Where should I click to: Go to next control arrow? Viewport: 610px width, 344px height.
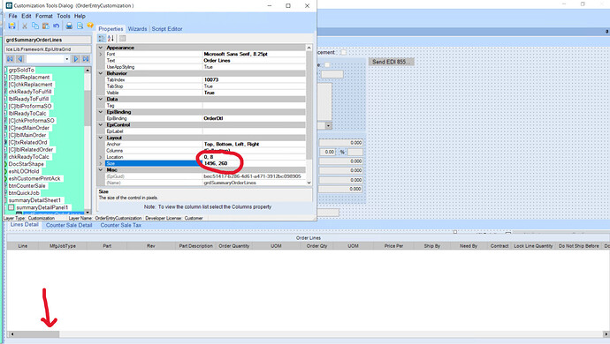[x=76, y=59]
